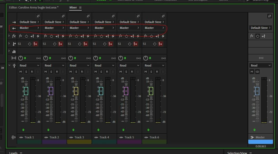The height and width of the screenshot is (154, 278).
Task: Open the Mixer panel menu icon
Action: click(80, 8)
